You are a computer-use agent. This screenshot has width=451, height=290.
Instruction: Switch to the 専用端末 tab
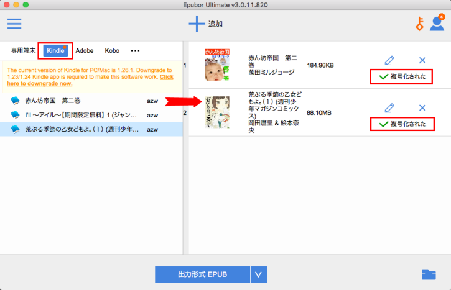[x=23, y=50]
